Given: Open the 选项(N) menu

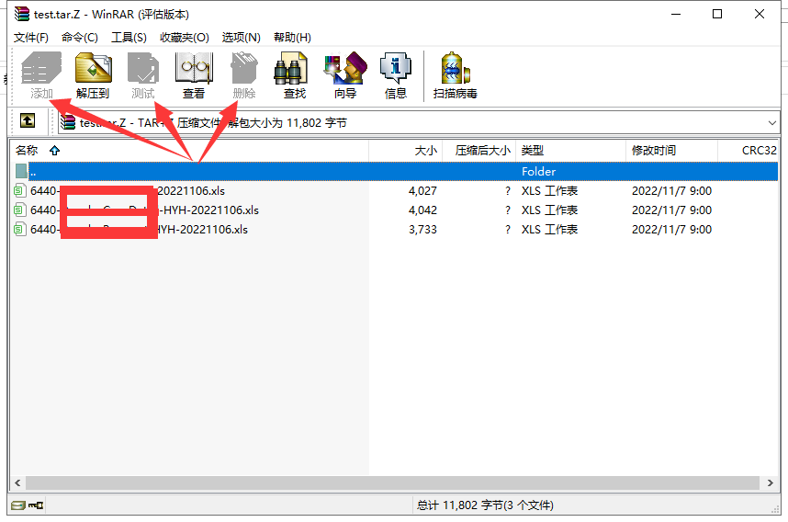Looking at the screenshot, I should [x=242, y=37].
